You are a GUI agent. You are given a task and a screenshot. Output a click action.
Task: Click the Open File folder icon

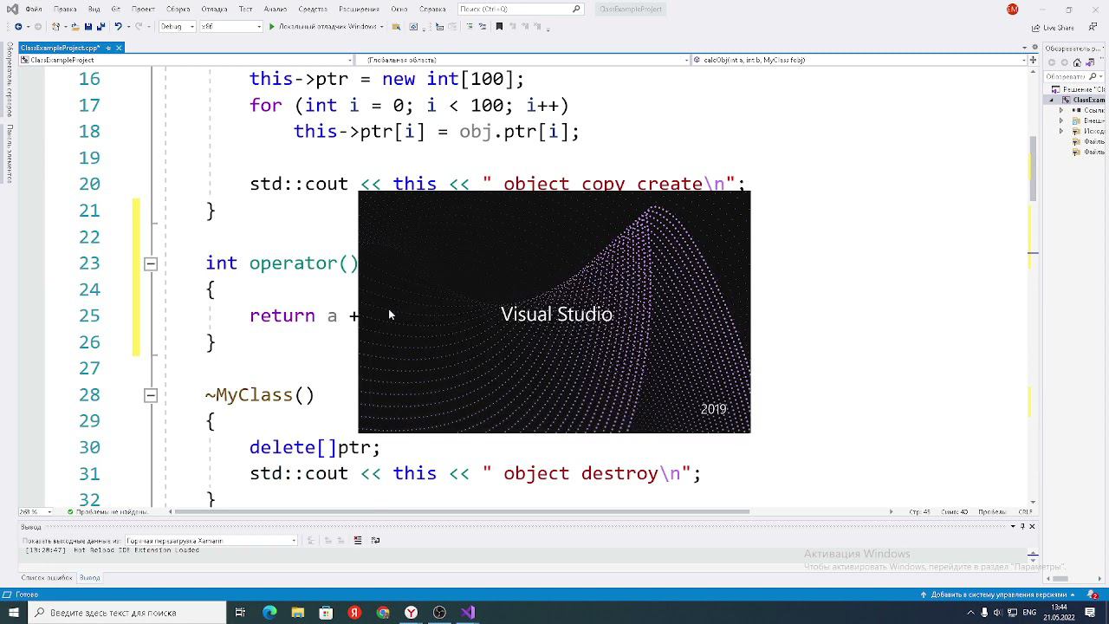coord(75,27)
